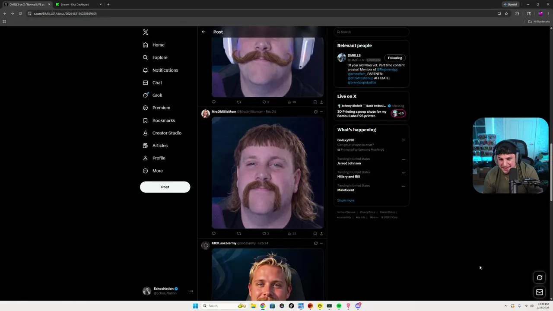Viewport: 553px width, 311px height.
Task: Click the white Post button
Action: coord(165,187)
